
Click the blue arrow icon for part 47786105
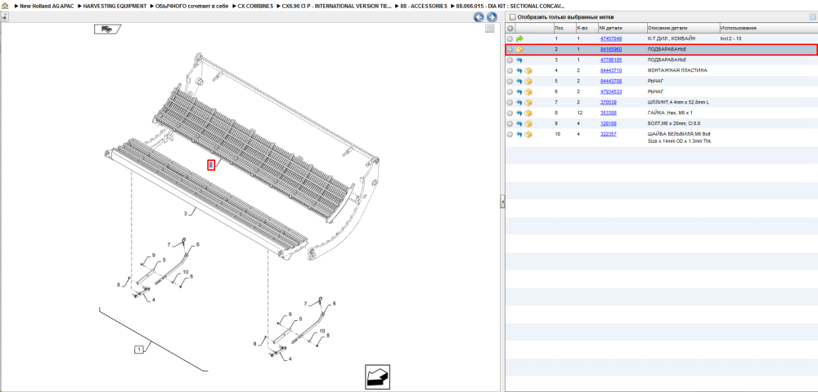coord(519,60)
